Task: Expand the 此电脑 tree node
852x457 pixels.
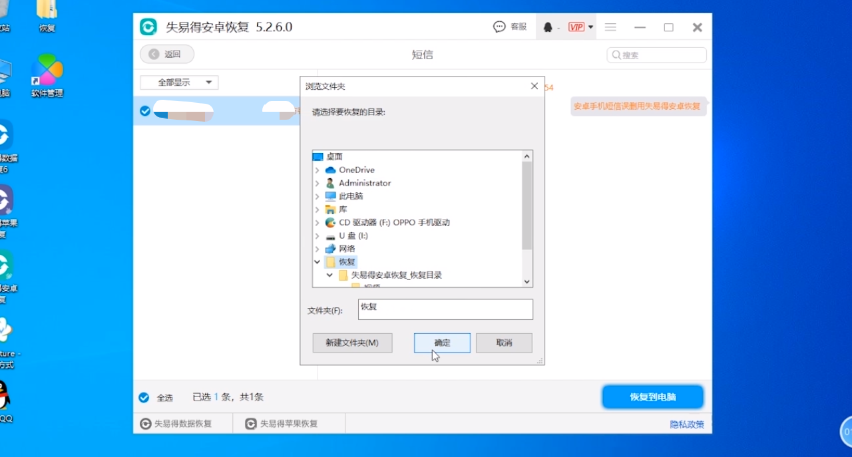Action: click(x=317, y=196)
